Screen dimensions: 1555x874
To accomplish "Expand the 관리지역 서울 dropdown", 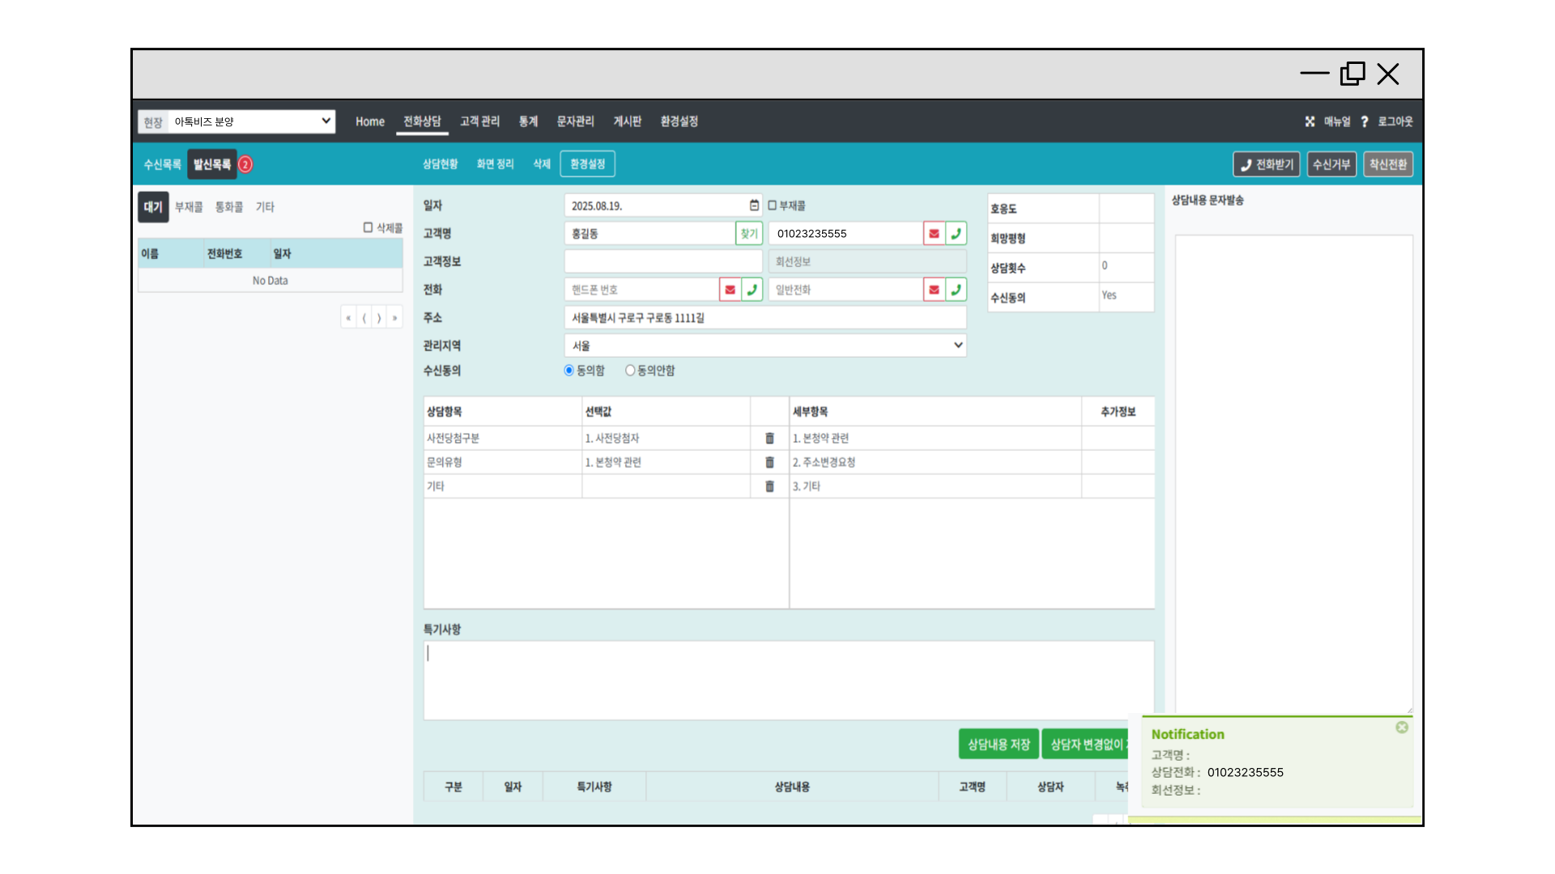I will (x=765, y=346).
